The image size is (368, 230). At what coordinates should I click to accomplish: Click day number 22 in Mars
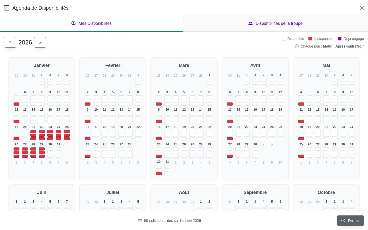(x=209, y=127)
